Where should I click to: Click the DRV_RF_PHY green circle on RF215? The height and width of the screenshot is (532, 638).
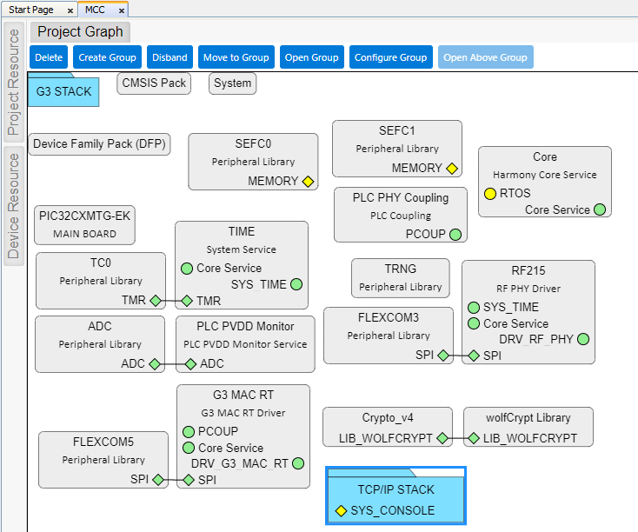tap(583, 339)
